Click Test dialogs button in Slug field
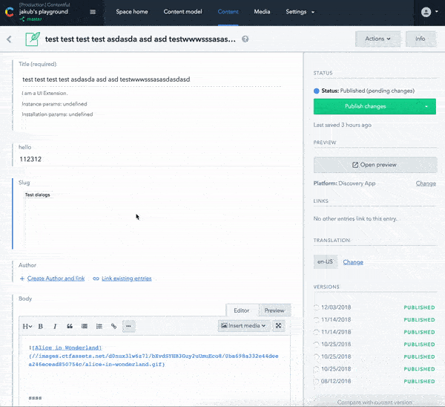This screenshot has width=445, height=407. pos(38,195)
